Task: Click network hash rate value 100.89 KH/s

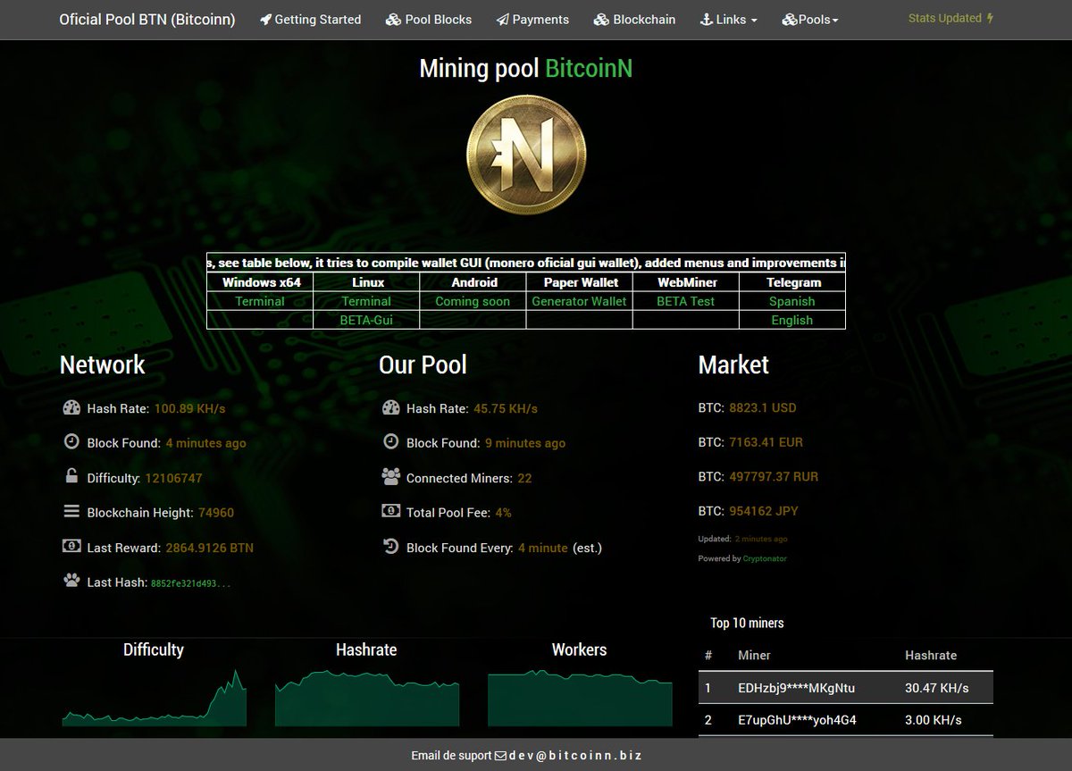Action: point(189,408)
